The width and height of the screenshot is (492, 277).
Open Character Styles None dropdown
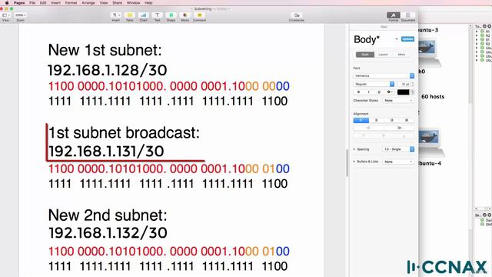[x=398, y=101]
